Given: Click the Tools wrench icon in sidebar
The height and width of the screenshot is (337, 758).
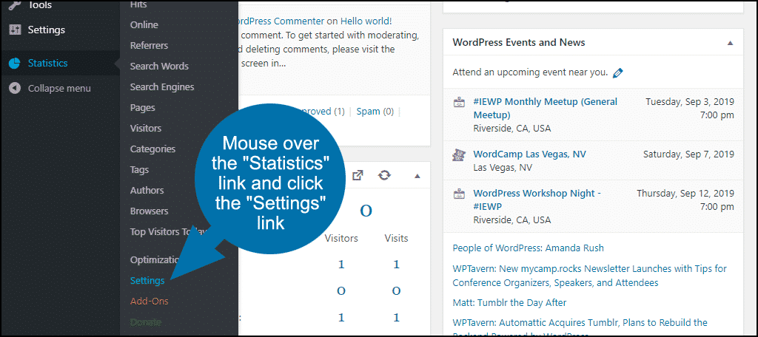Looking at the screenshot, I should click(15, 6).
